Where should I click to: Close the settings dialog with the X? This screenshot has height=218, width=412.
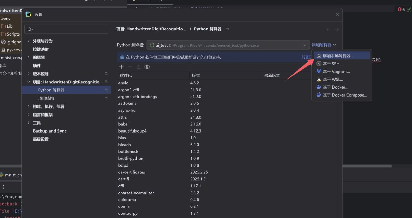pos(337,15)
